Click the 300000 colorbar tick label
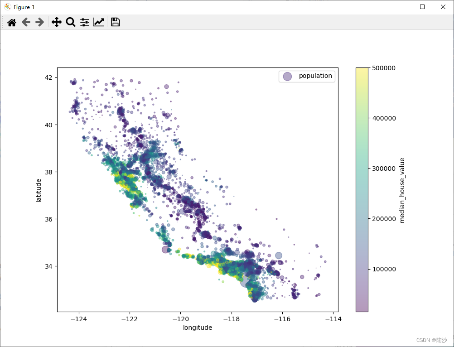This screenshot has width=454, height=347. tap(384, 169)
